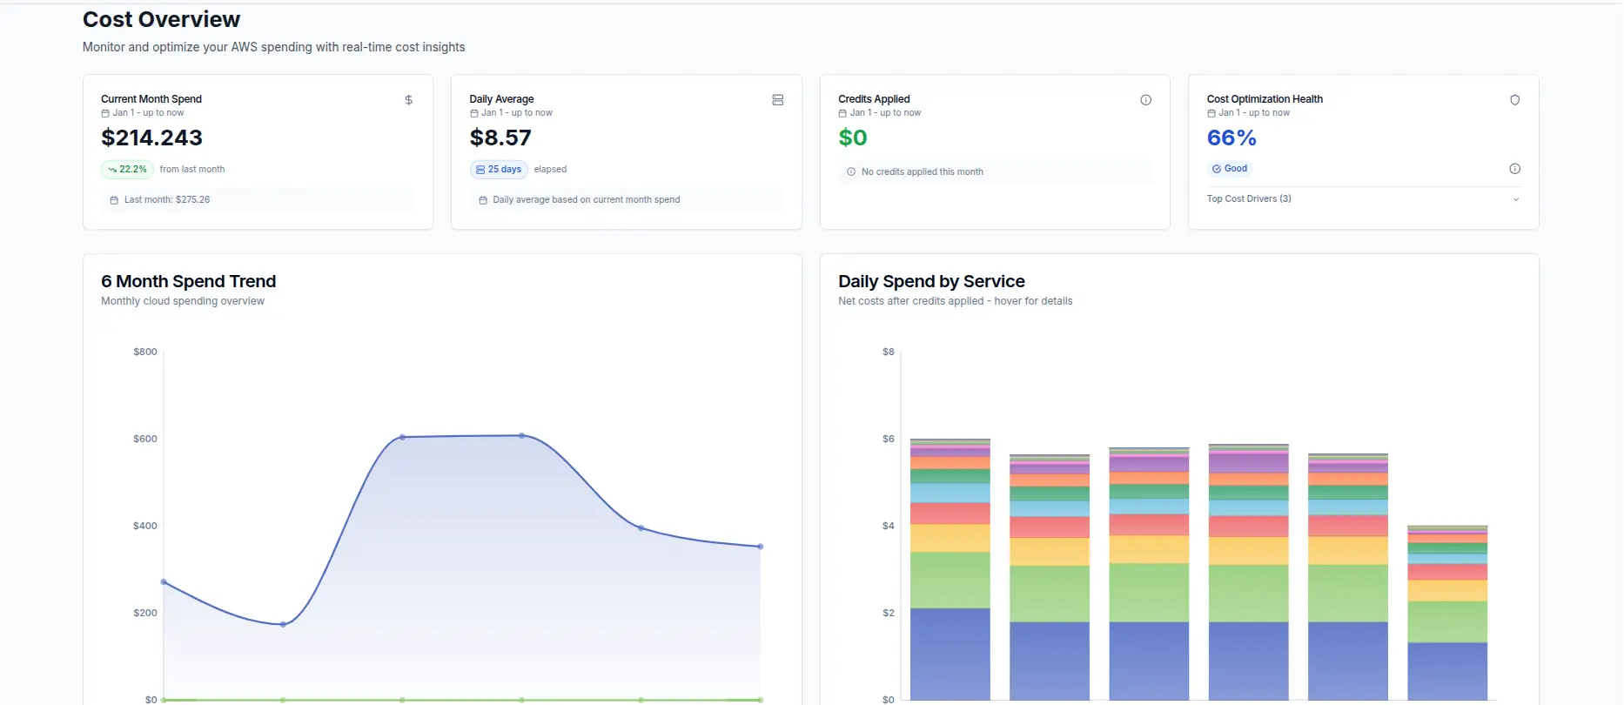Click the info icon beside the Good badge
Image resolution: width=1624 pixels, height=705 pixels.
(x=1514, y=169)
